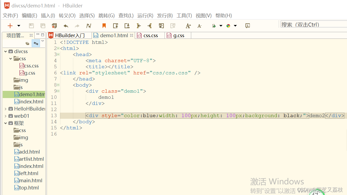Click the toolbar icon right of redo arrow

coord(89,26)
